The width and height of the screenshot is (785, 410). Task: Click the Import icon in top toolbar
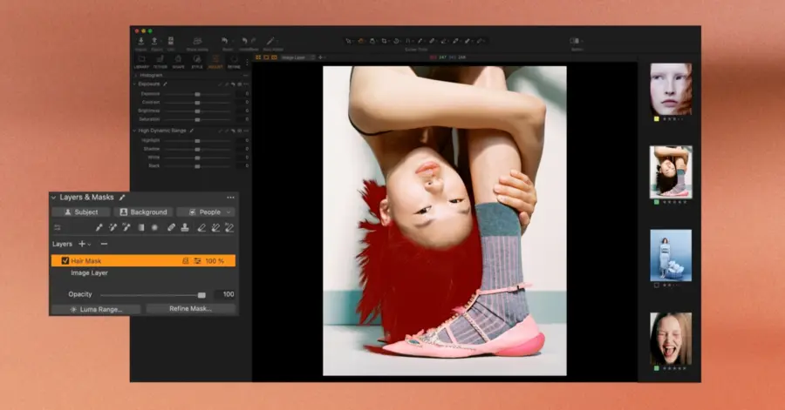point(141,41)
